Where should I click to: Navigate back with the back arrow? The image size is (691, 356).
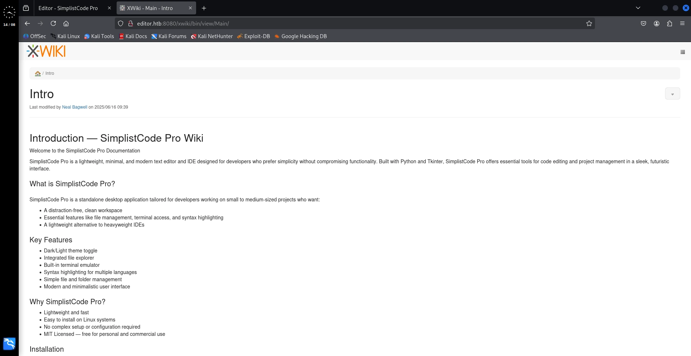27,23
